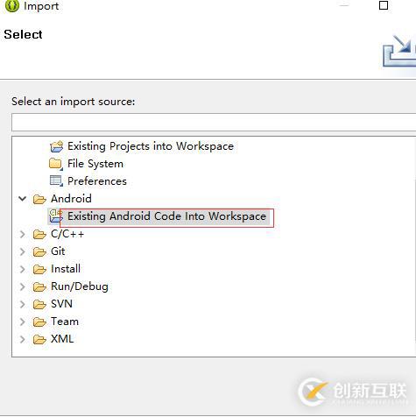Click the import source filter text field
416x417 pixels.
214,123
